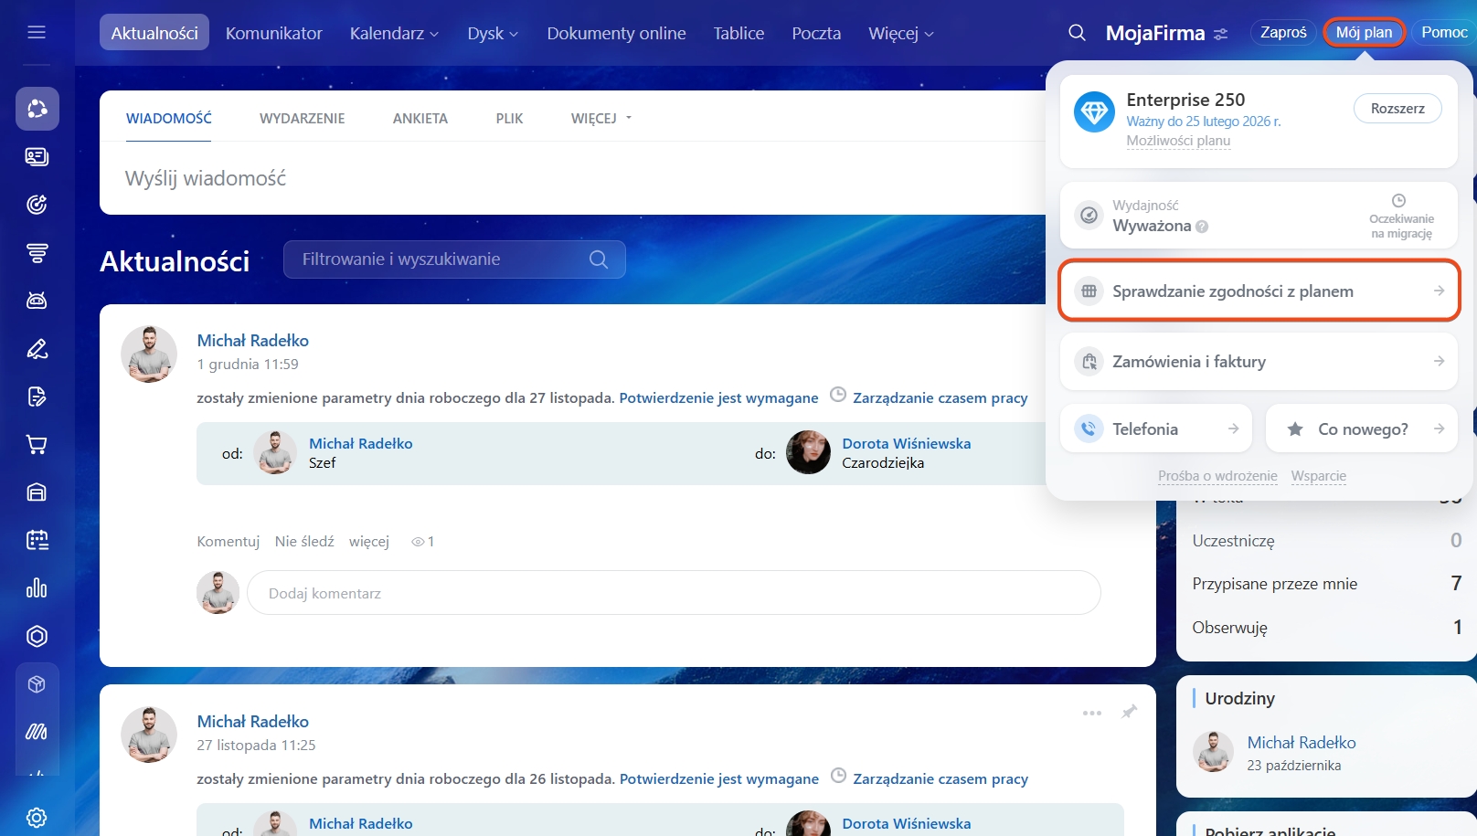Pin the 27 listopada post
Viewport: 1477px width, 836px height.
point(1130,712)
